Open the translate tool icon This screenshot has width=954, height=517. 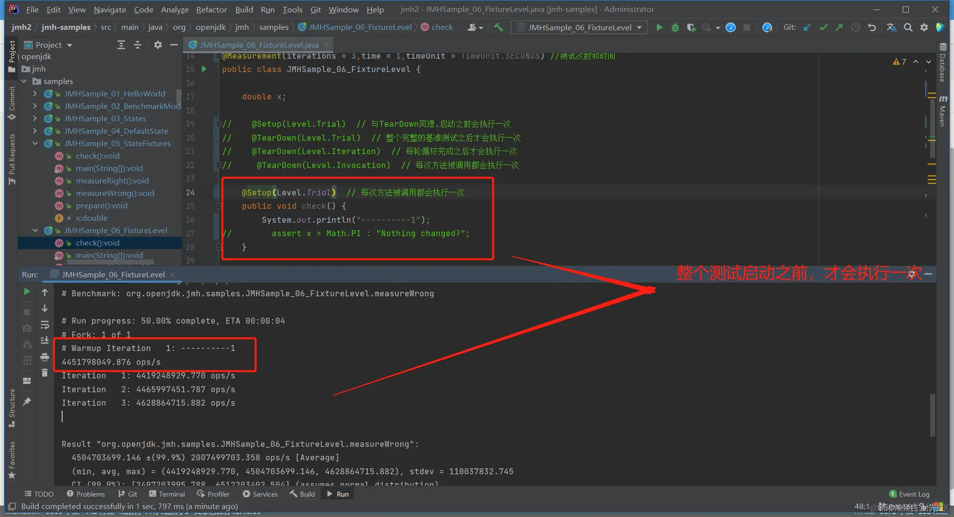pos(892,27)
